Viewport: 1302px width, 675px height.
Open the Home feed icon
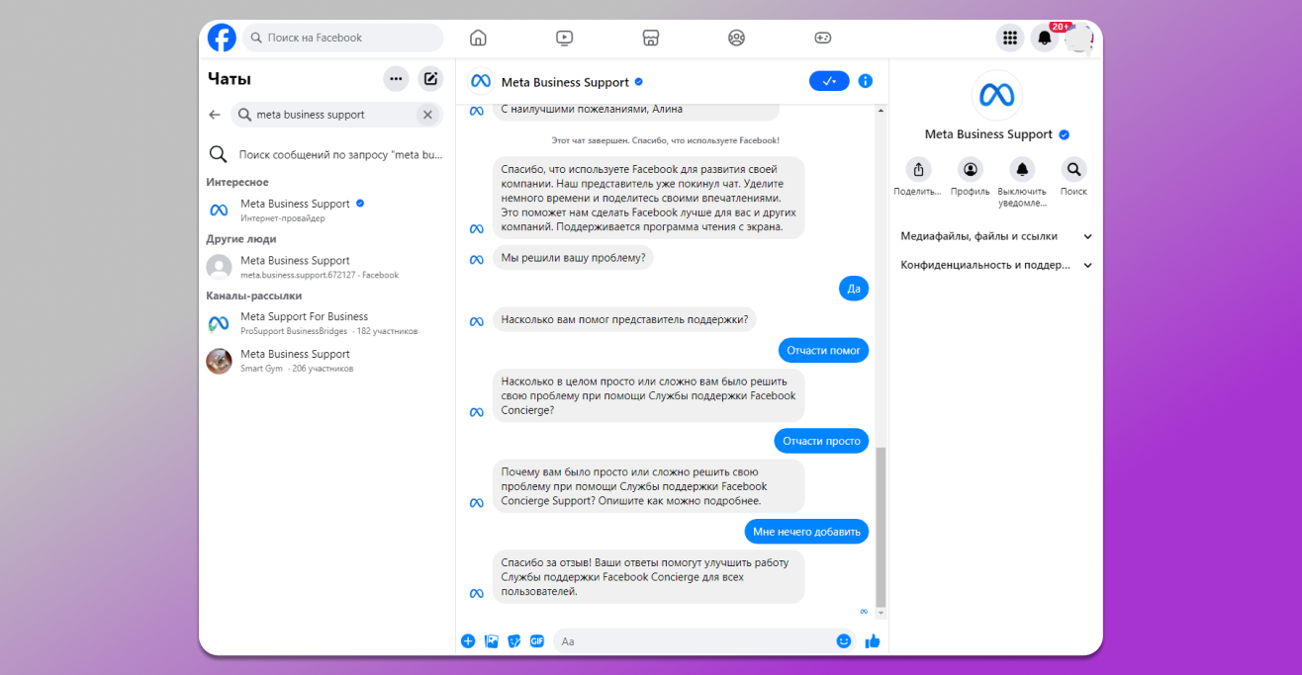tap(478, 38)
